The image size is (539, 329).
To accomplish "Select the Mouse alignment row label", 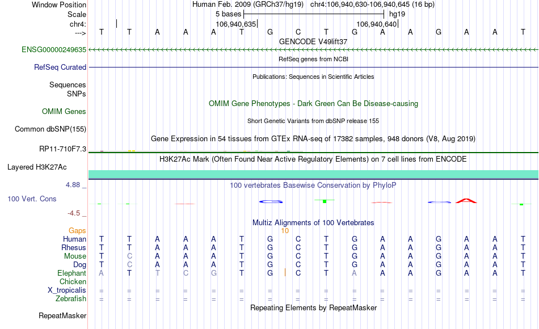I will tap(75, 256).
